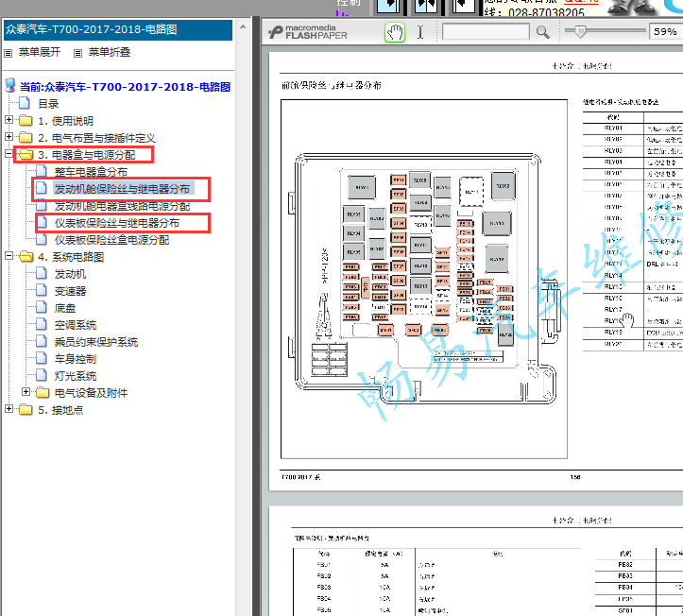The image size is (683, 616).
Task: Click the two-arrows split pane layout button
Action: pos(425,6)
